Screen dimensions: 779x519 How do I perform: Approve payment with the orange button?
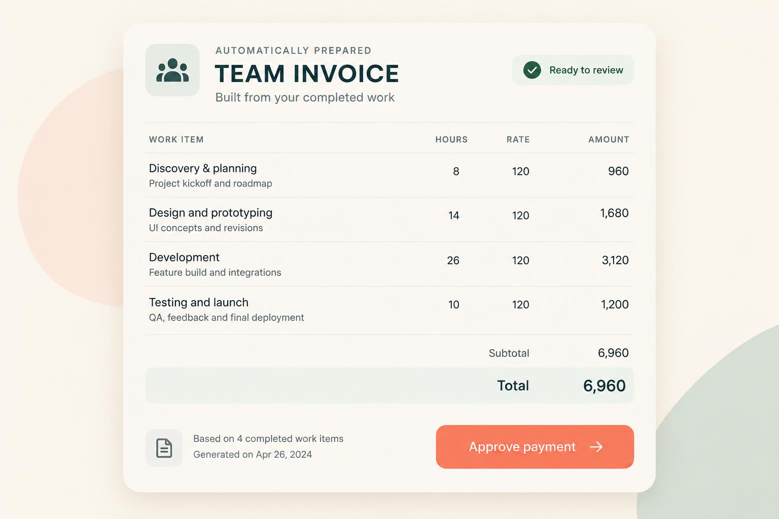(535, 447)
